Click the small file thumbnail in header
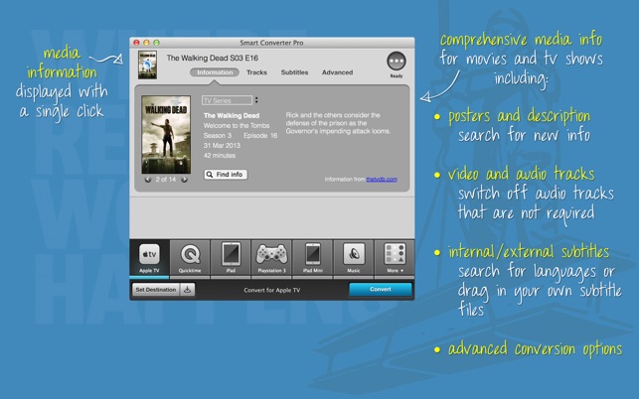Image resolution: width=639 pixels, height=399 pixels. (147, 65)
